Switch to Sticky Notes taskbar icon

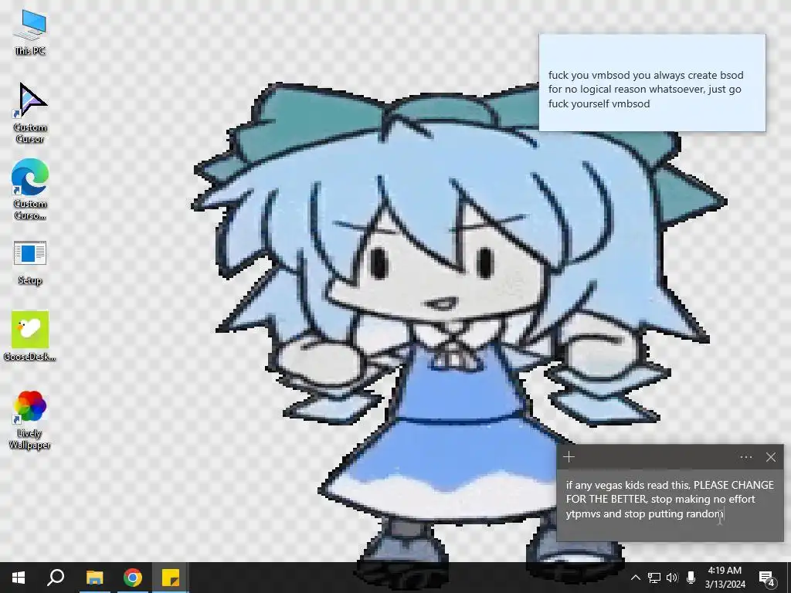pos(171,578)
